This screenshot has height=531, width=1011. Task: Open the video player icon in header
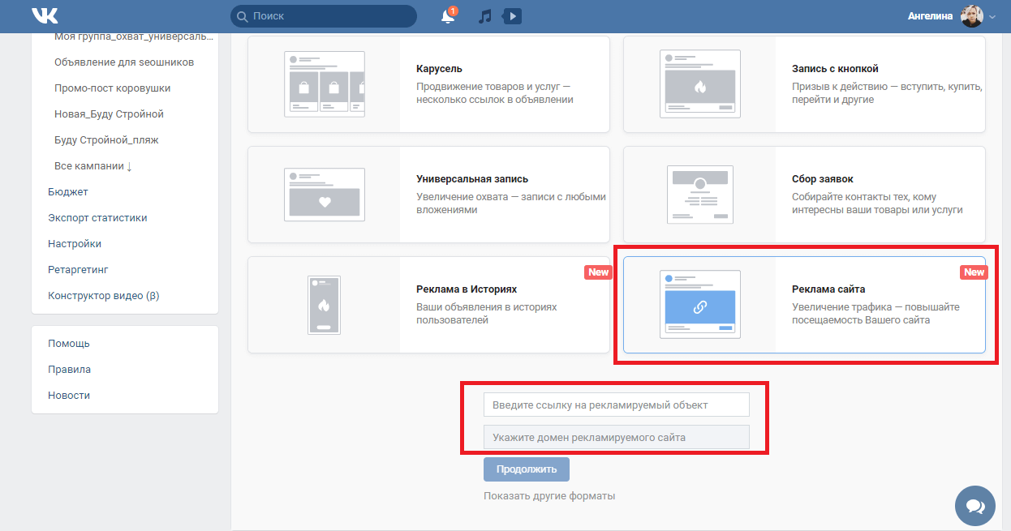coord(512,16)
